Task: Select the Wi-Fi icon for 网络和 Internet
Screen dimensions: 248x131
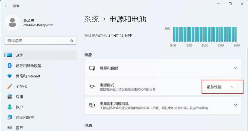Action: pyautogui.click(x=10, y=76)
